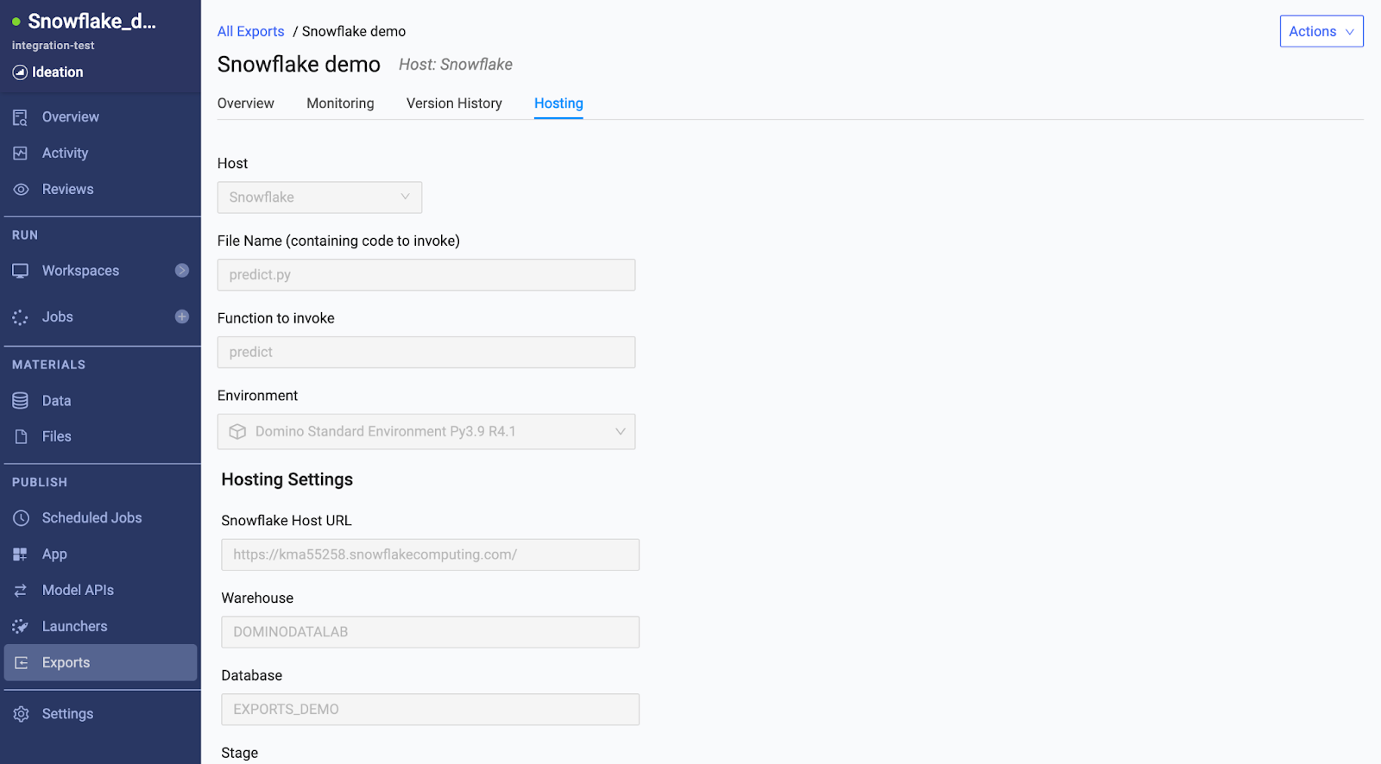Click the integration-test owner text
Viewport: 1381px width, 764px height.
[54, 46]
